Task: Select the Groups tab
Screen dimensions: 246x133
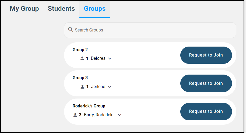Action: pyautogui.click(x=94, y=9)
